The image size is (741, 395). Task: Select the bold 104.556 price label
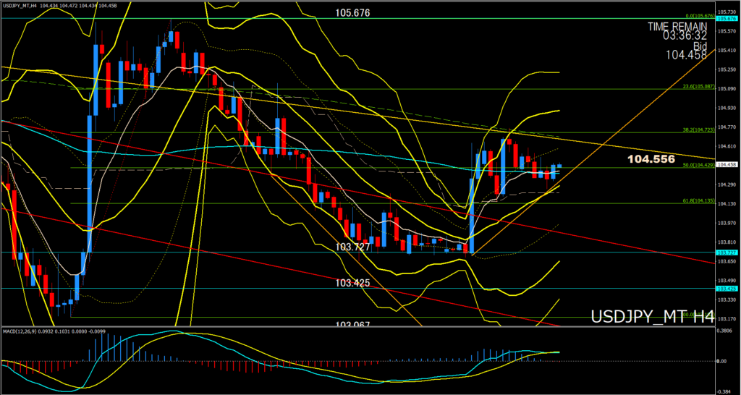point(651,160)
